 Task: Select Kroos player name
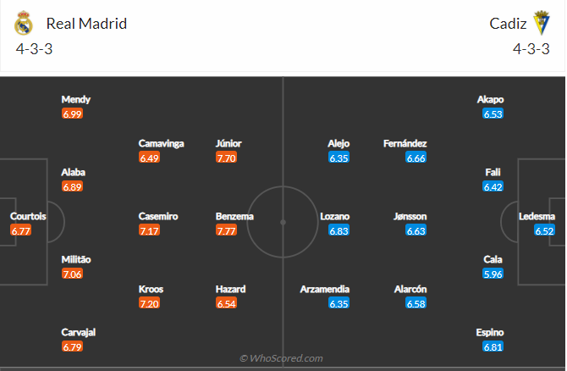click(151, 289)
